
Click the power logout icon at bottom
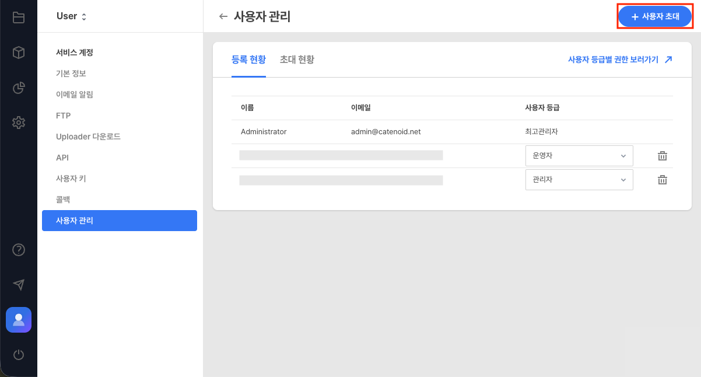pos(18,355)
